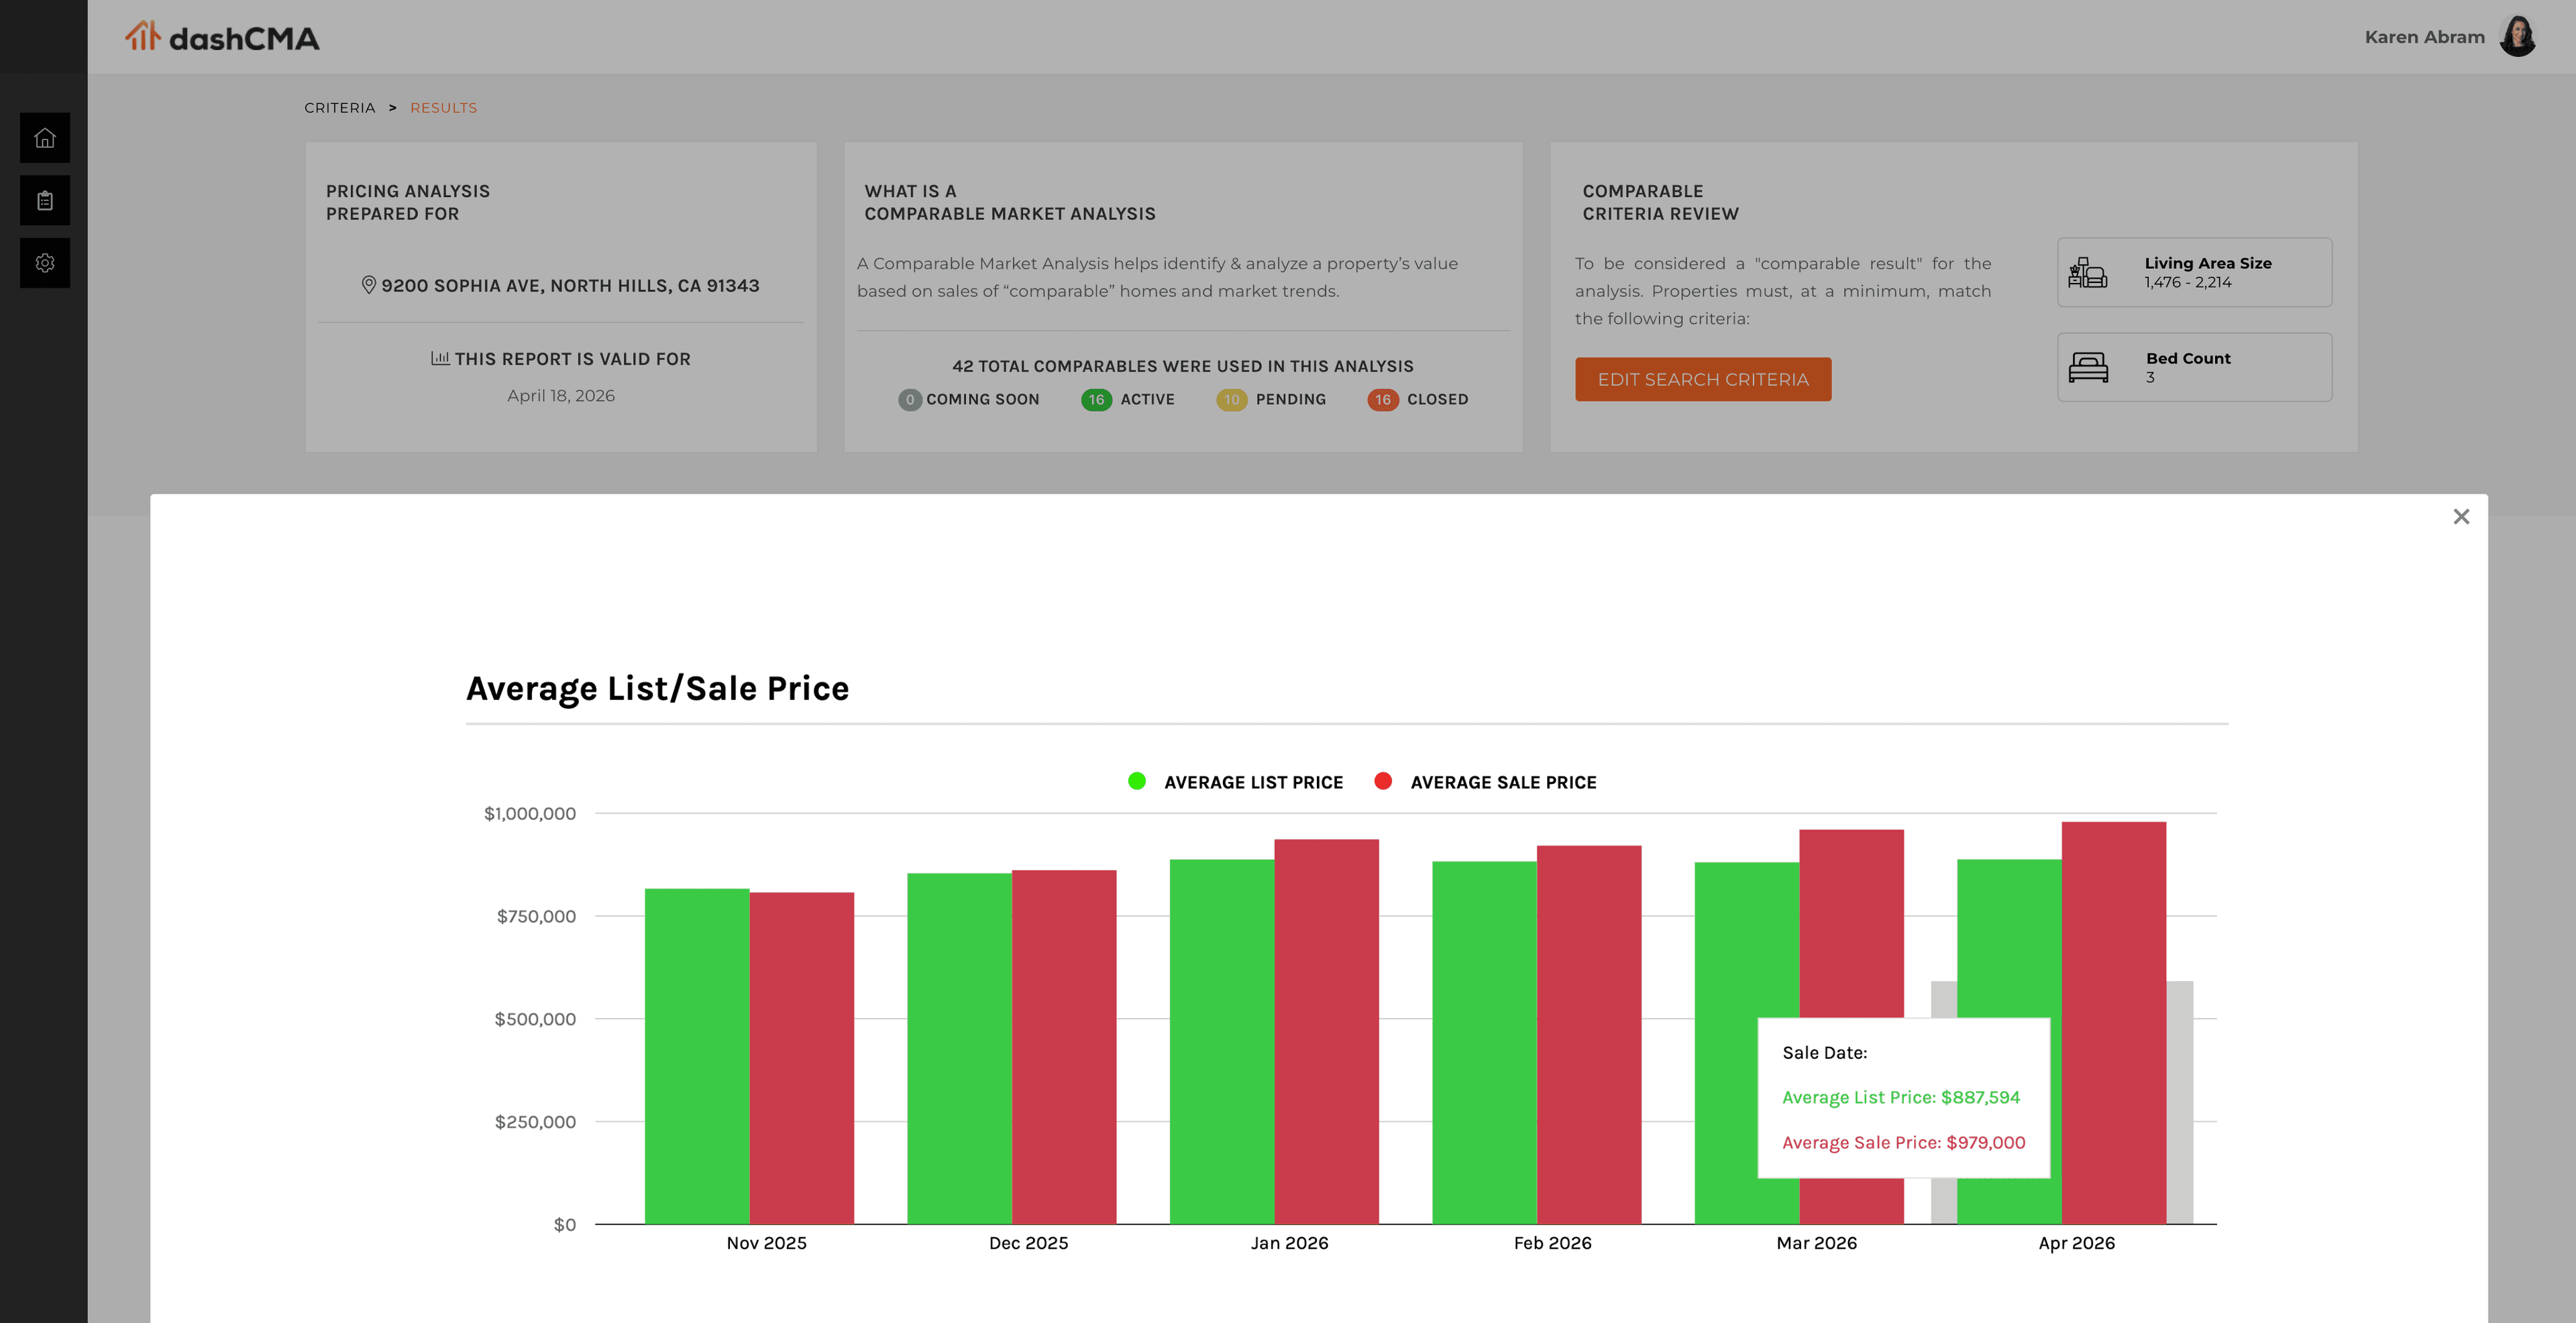Viewport: 2576px width, 1323px height.
Task: Click the Mar 2026 axis label
Action: tap(1817, 1243)
